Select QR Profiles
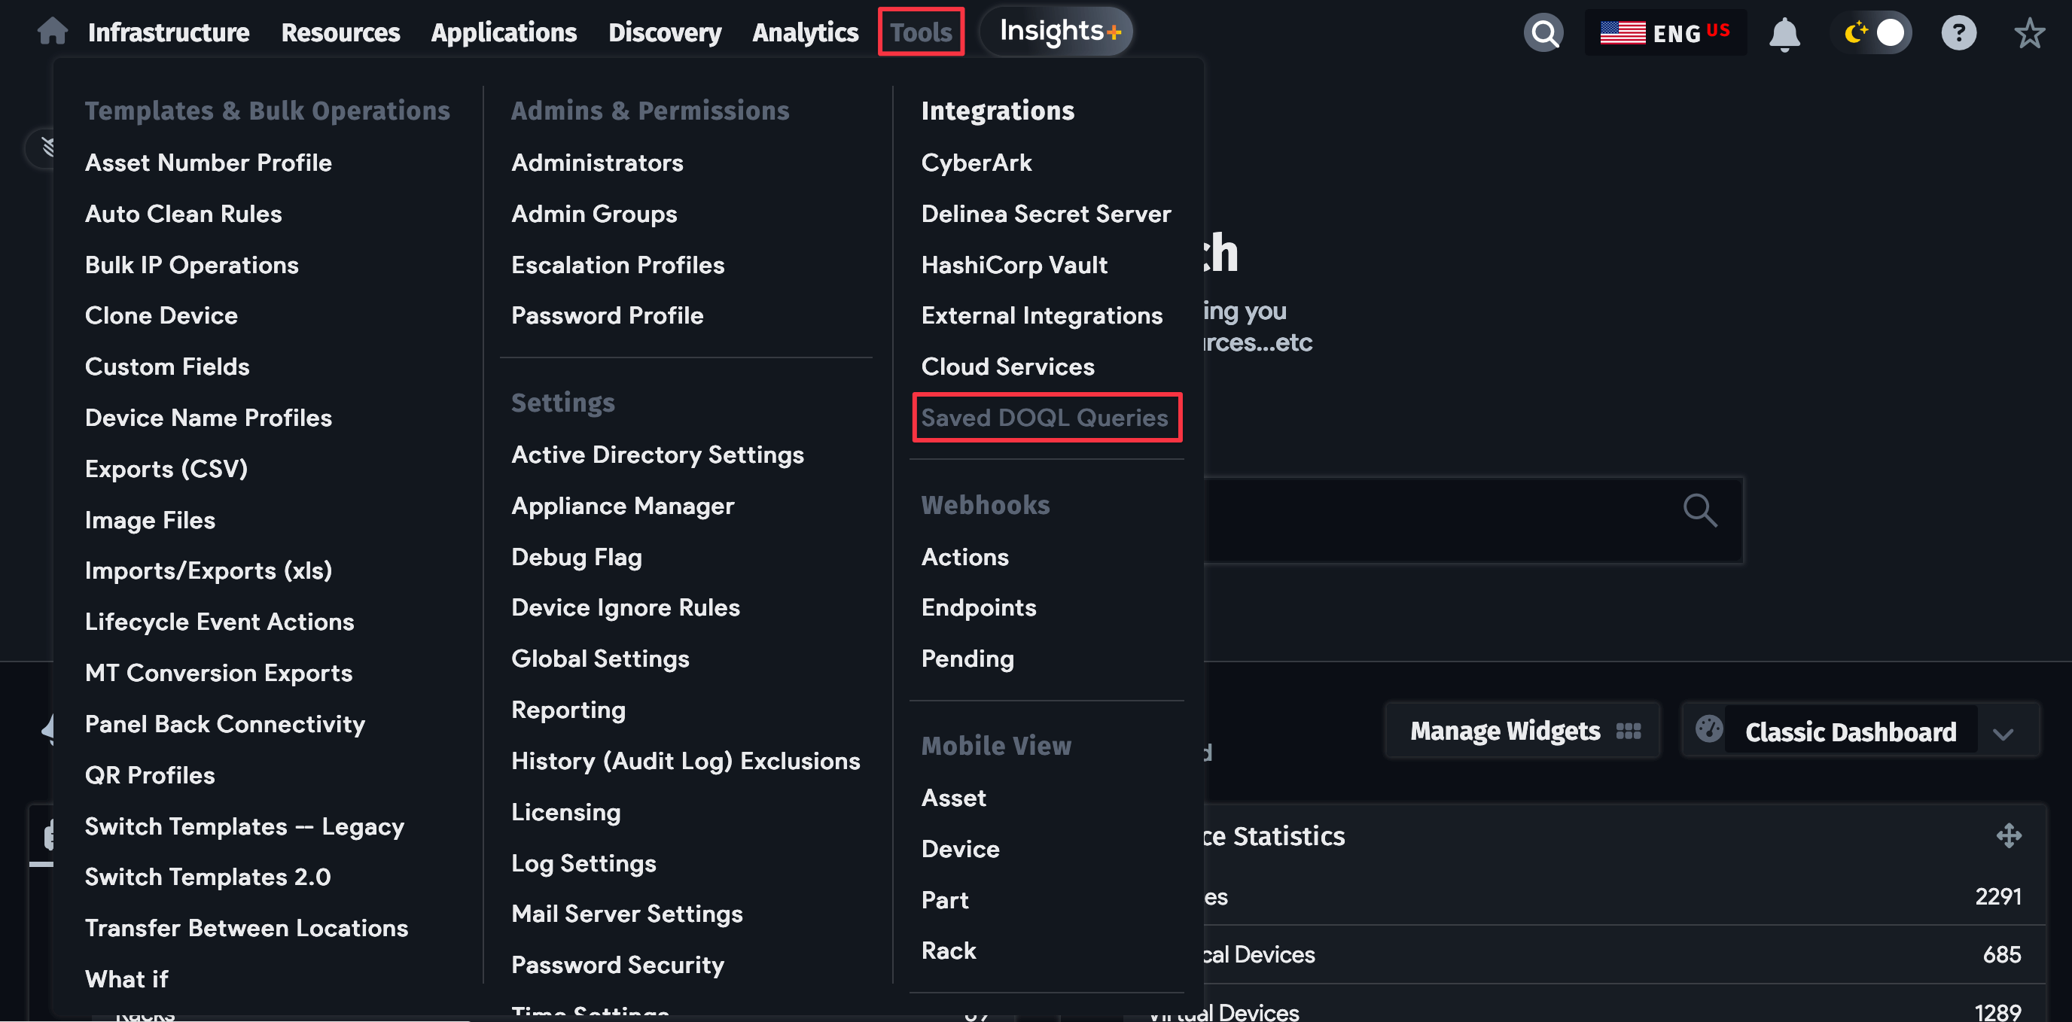The width and height of the screenshot is (2072, 1022). coord(151,775)
